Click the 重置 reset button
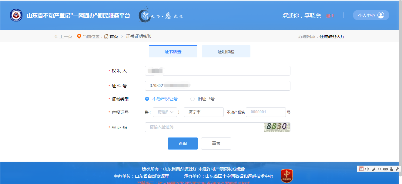The height and width of the screenshot is (184, 402). pyautogui.click(x=216, y=144)
